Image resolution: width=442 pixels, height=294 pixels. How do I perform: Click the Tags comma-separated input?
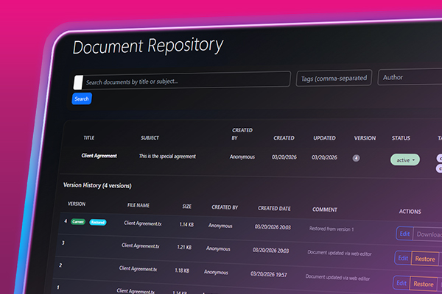tap(333, 79)
